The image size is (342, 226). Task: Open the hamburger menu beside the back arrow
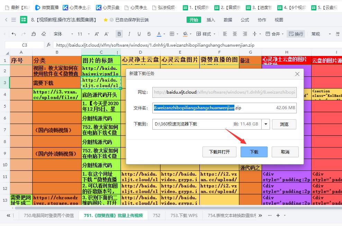pos(13,20)
